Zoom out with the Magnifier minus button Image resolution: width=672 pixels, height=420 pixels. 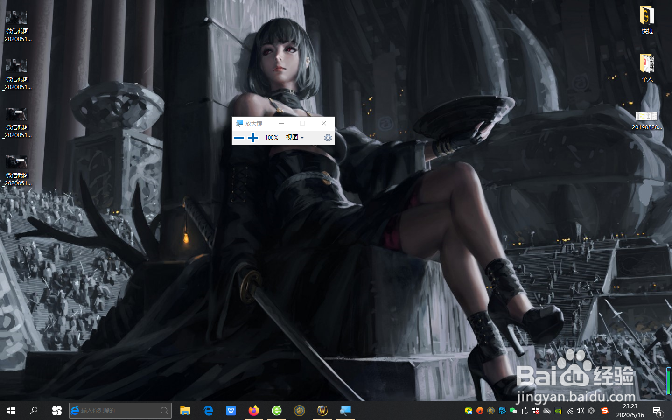pyautogui.click(x=239, y=138)
